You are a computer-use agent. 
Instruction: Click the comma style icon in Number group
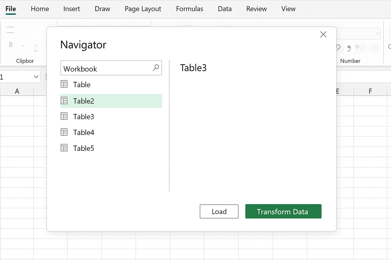pyautogui.click(x=349, y=48)
